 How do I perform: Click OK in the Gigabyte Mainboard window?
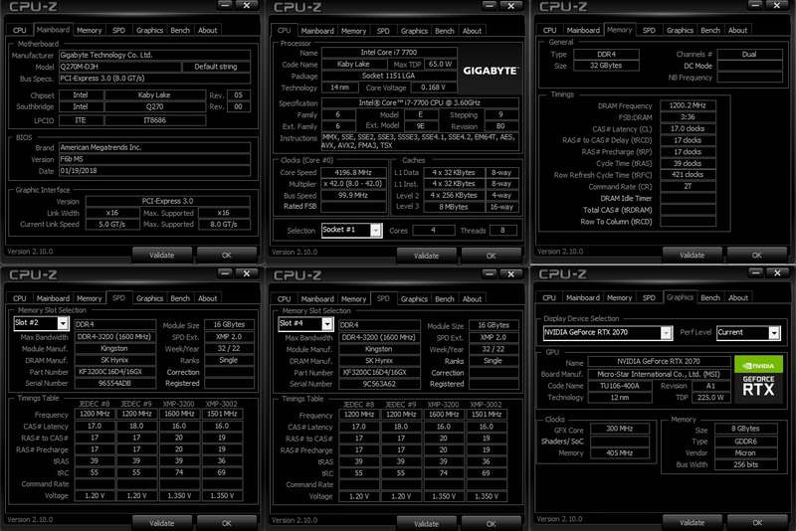coord(227,256)
